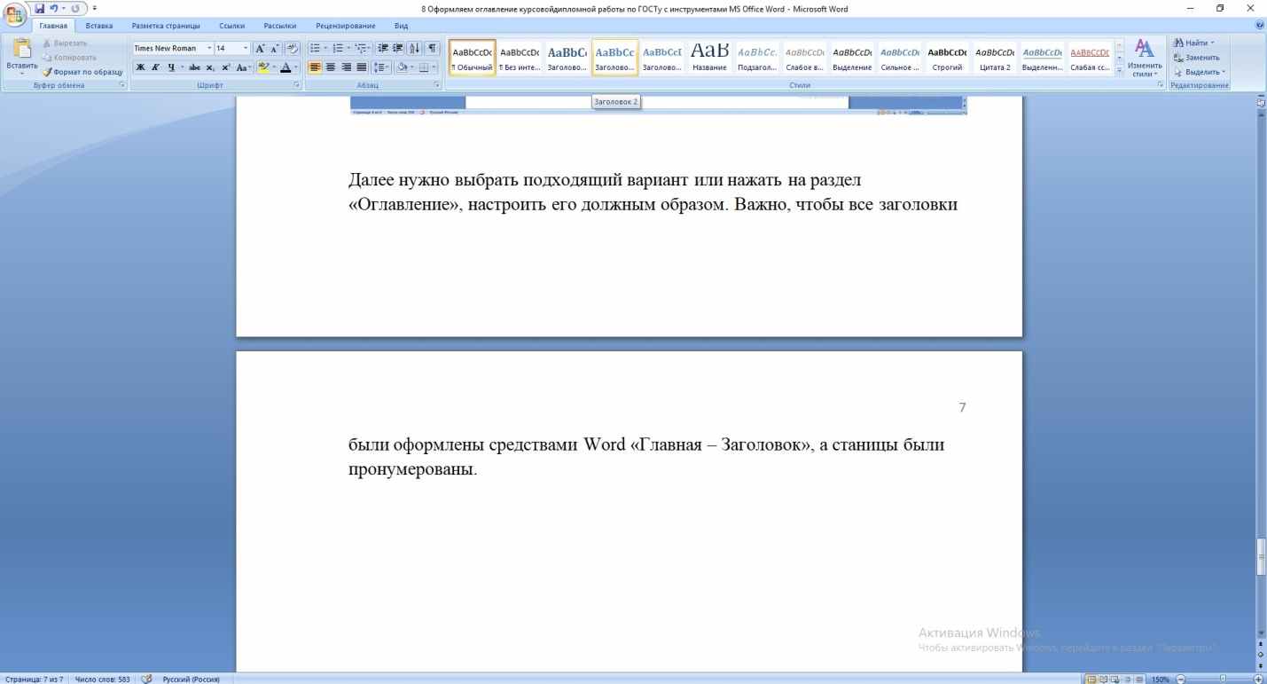Open the Изменить стили menu
Viewport: 1267px width, 684px height.
(1144, 59)
